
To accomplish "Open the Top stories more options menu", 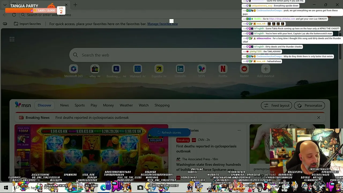I will tap(239, 131).
